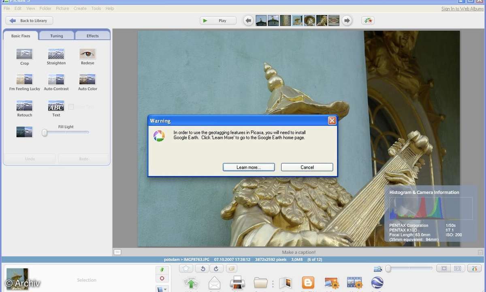
Task: Switch to the Basic Fixes tab
Action: coord(21,36)
